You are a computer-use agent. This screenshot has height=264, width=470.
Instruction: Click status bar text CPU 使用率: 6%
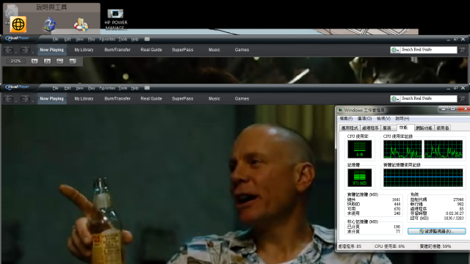[x=389, y=246]
